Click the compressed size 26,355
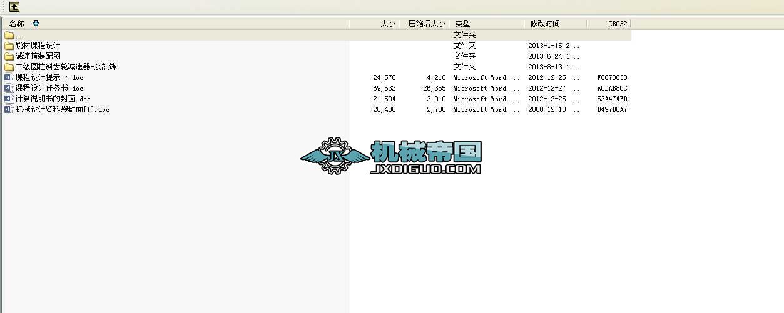784x313 pixels. click(434, 88)
